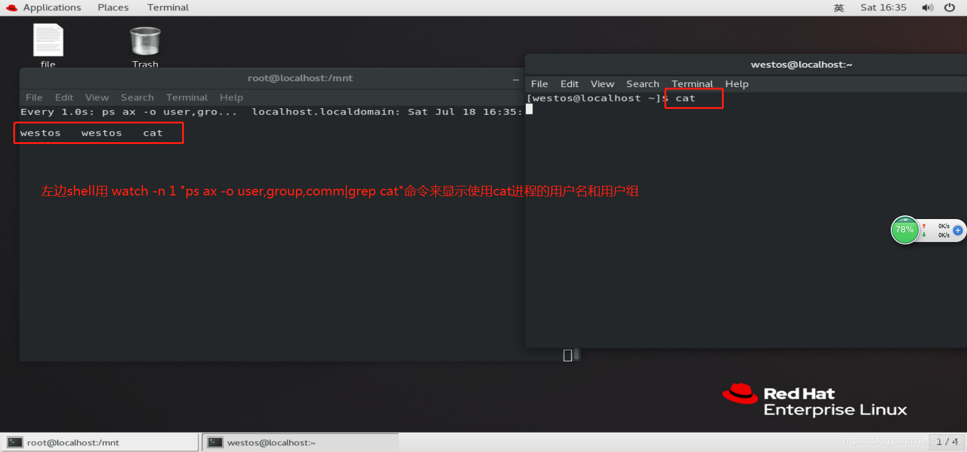Open Edit menu in westos terminal window
Image resolution: width=967 pixels, height=452 pixels.
pyautogui.click(x=569, y=84)
